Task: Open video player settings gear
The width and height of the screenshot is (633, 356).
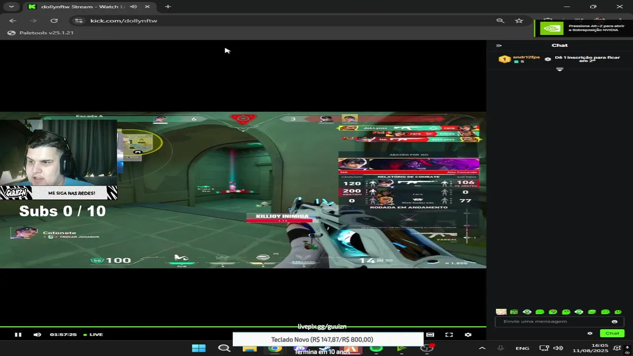Action: point(468,335)
